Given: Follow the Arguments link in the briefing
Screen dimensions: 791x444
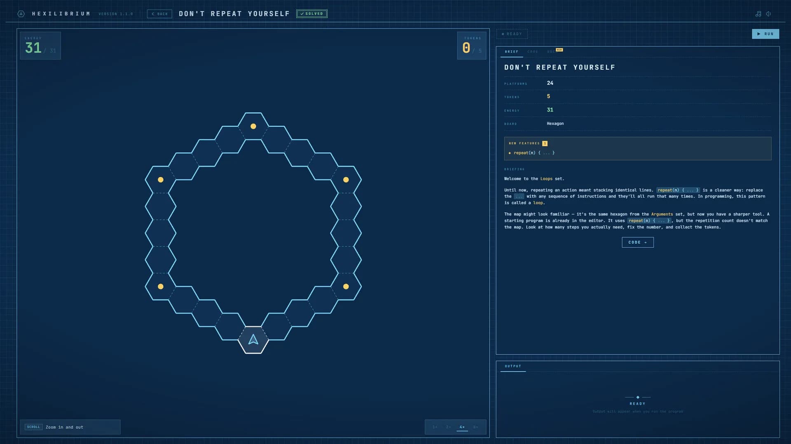Looking at the screenshot, I should pos(662,214).
